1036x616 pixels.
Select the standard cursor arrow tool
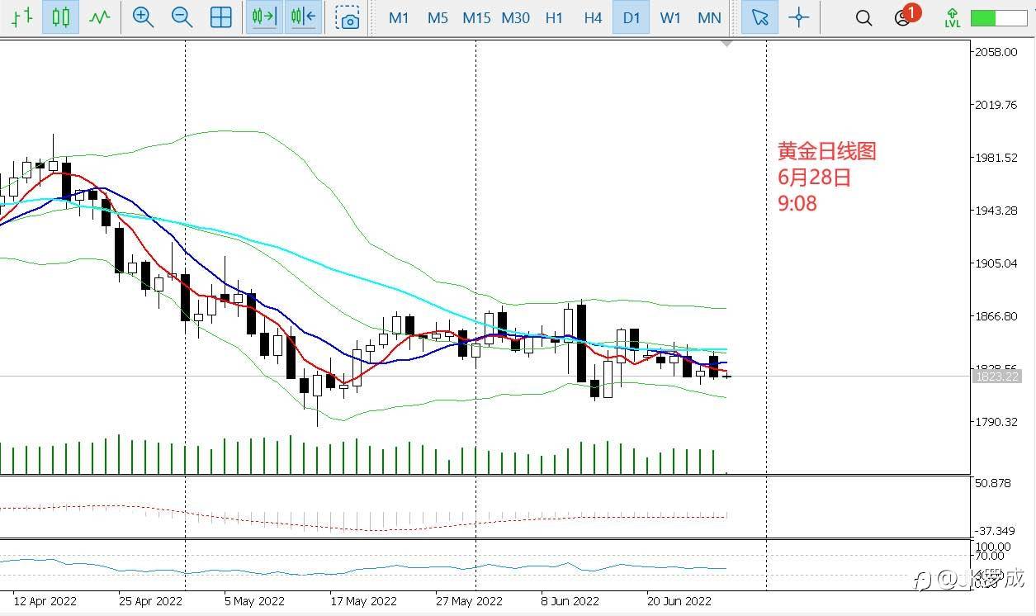pyautogui.click(x=759, y=17)
